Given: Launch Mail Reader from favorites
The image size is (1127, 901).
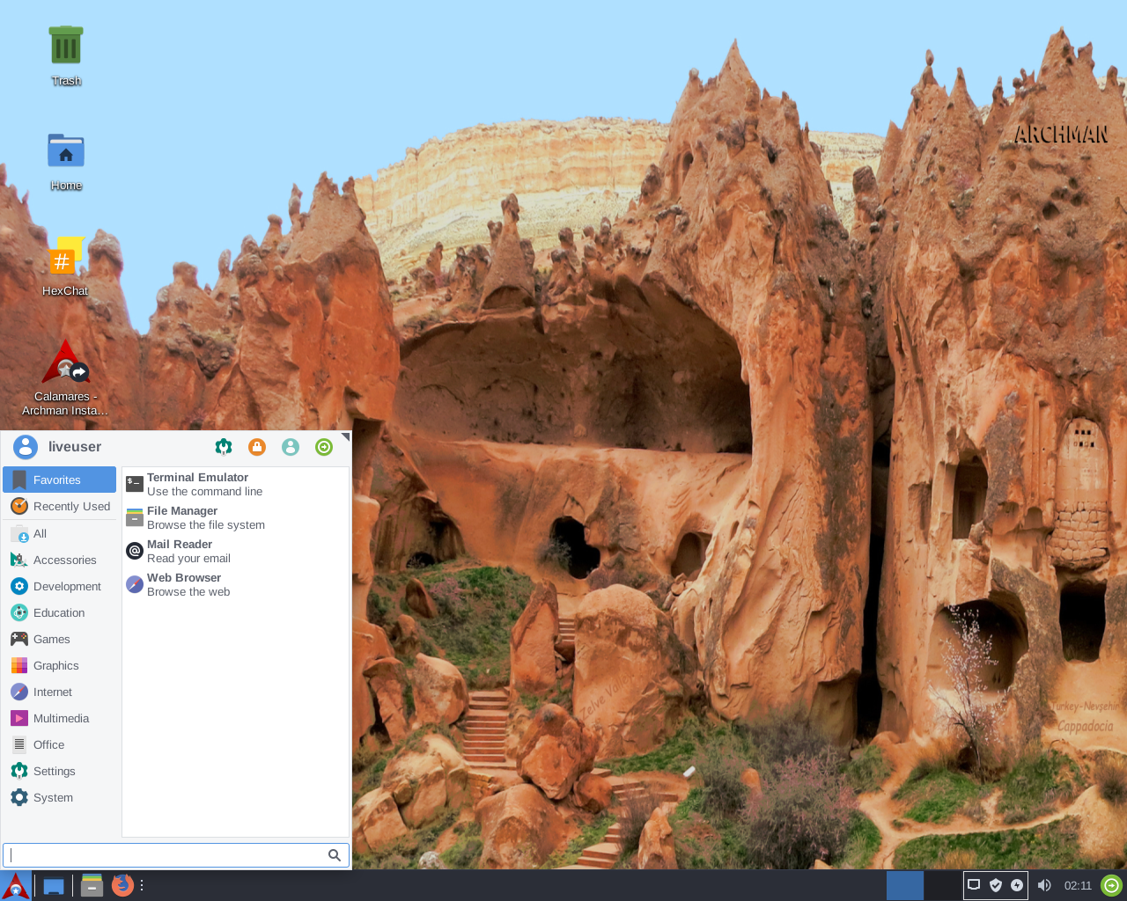Looking at the screenshot, I should coord(235,551).
